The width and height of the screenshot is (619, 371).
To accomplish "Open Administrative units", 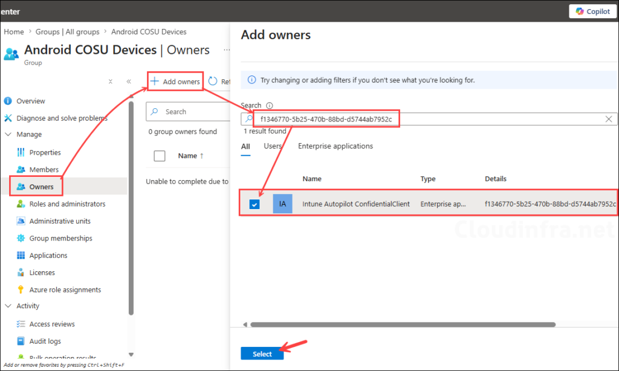I will tap(60, 221).
